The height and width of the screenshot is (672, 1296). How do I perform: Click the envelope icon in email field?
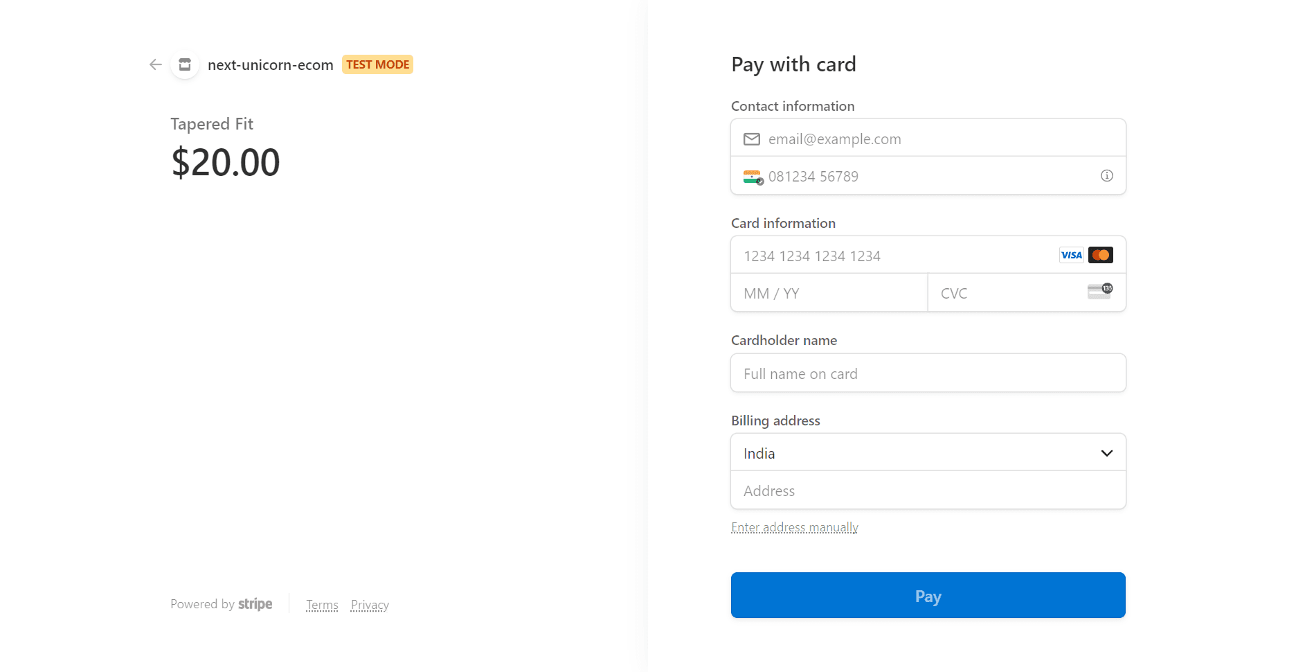(x=752, y=139)
